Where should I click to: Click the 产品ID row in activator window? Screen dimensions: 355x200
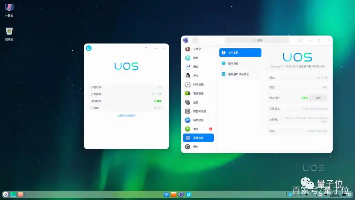point(126,108)
